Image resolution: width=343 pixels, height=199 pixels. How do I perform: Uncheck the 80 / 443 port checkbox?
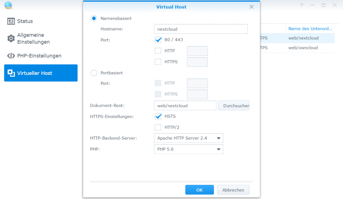158,39
